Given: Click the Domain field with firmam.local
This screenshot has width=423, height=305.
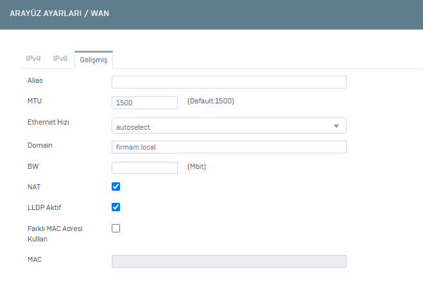Looking at the screenshot, I should [229, 147].
